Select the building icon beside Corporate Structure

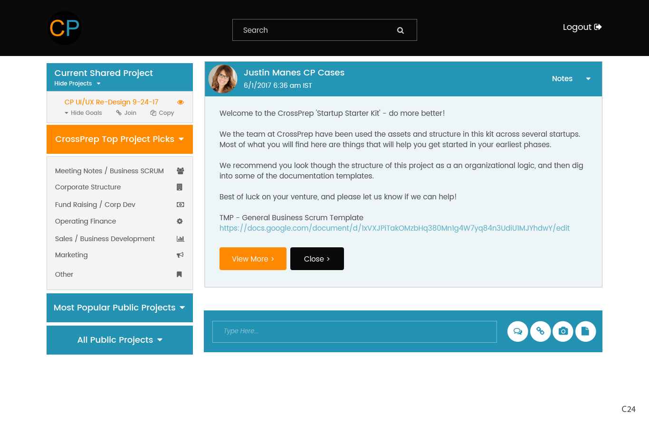tap(180, 187)
